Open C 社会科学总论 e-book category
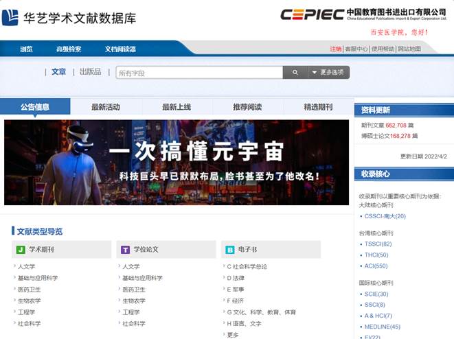 click(247, 266)
